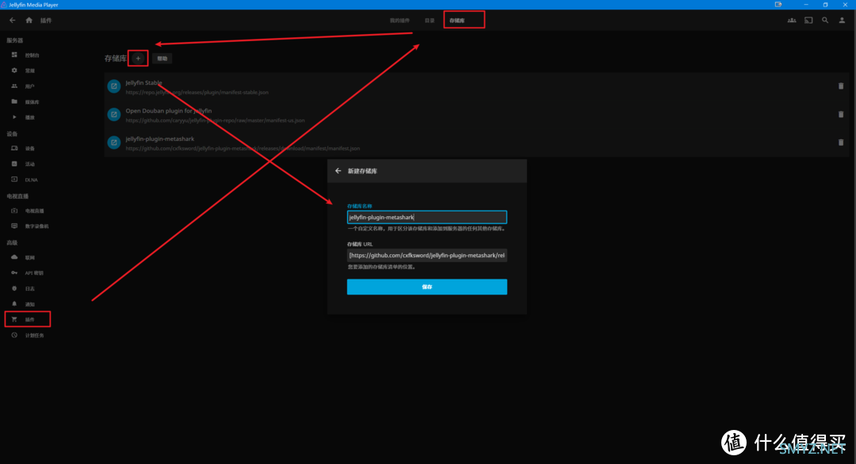This screenshot has height=464, width=856.
Task: Switch to the 目录 tab
Action: point(430,20)
